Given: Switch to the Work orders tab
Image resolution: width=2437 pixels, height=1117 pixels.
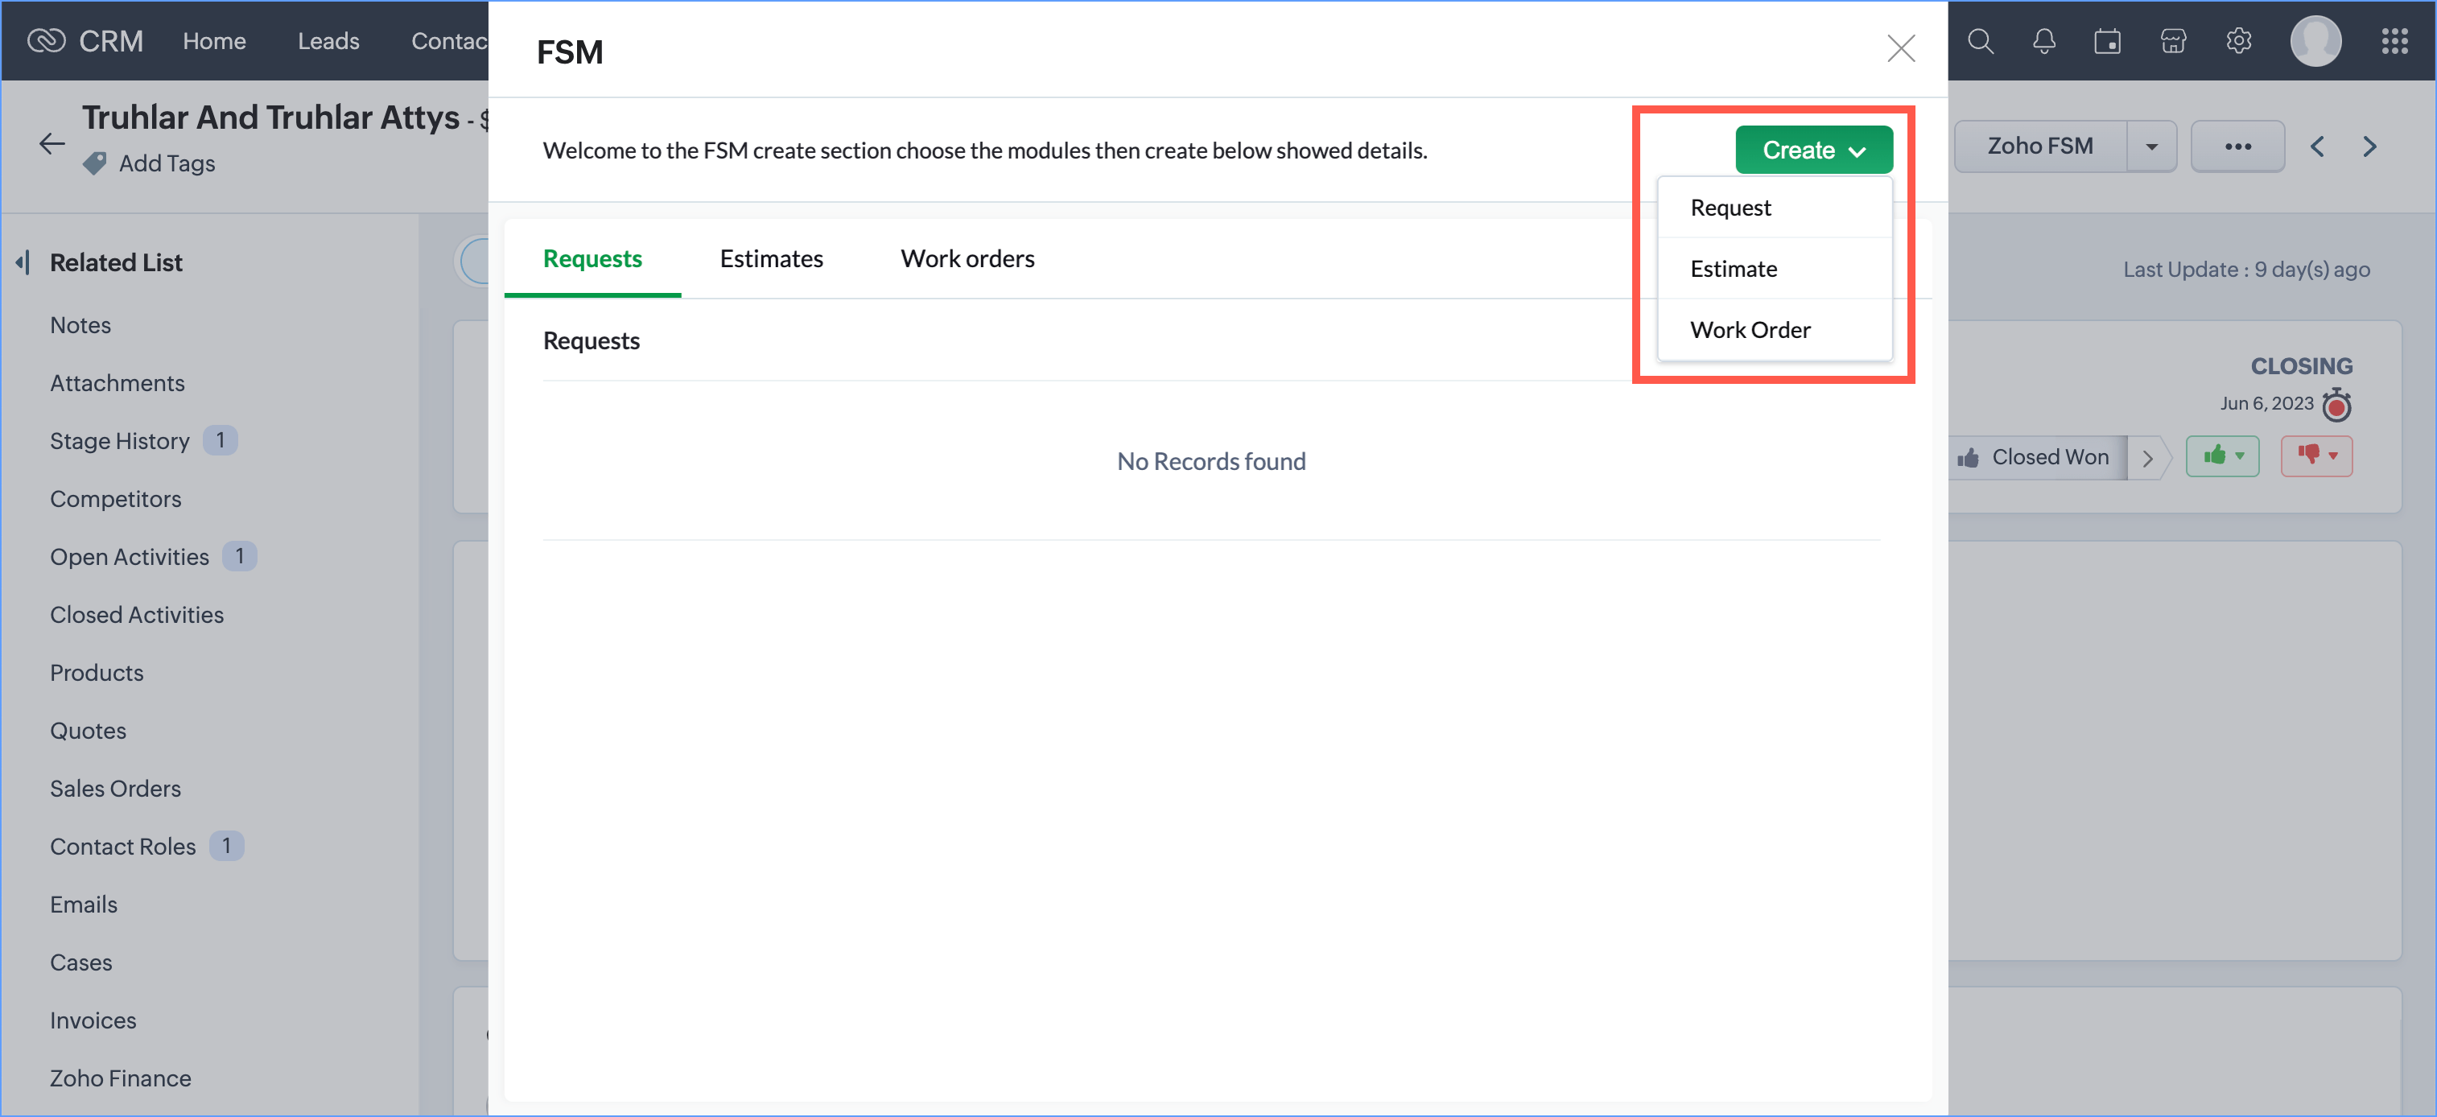Looking at the screenshot, I should click(x=967, y=258).
